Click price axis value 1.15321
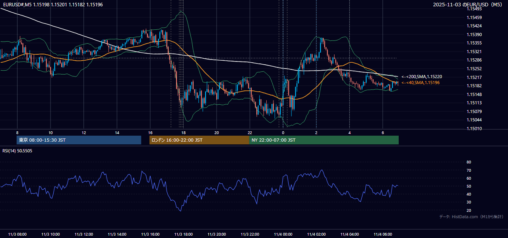Image resolution: width=508 pixels, height=238 pixels. (474, 52)
